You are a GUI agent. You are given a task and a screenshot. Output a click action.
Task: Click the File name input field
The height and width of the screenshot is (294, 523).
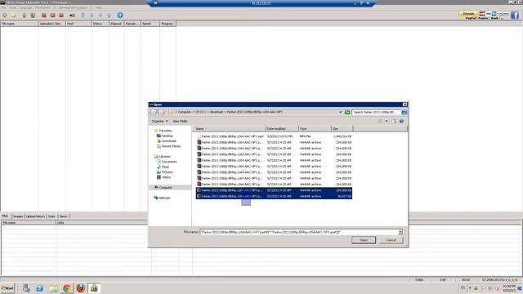coord(299,232)
